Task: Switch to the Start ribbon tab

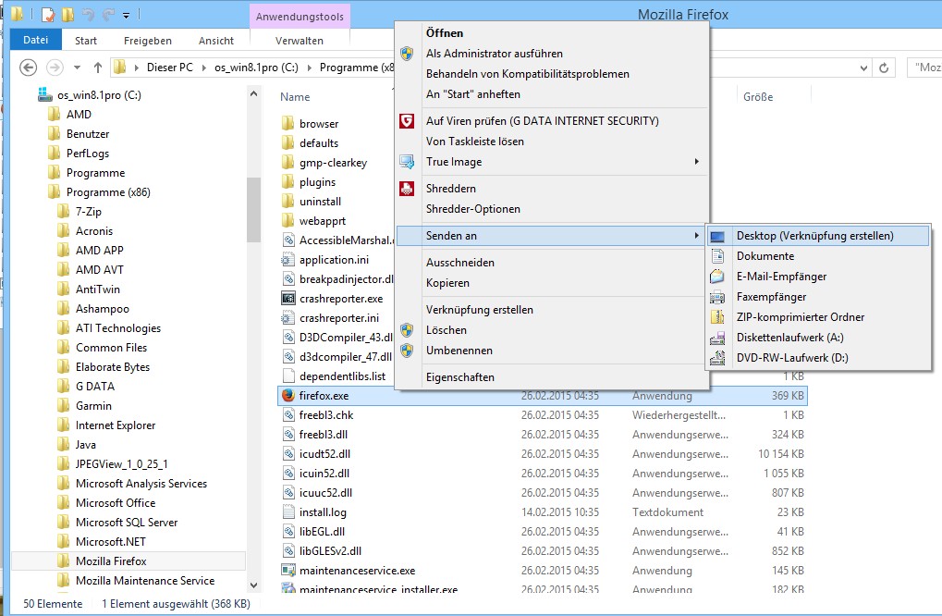Action: (x=86, y=41)
